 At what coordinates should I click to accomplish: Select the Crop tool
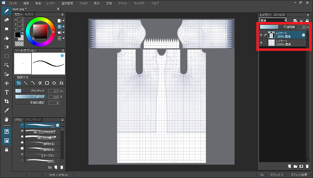(6, 101)
